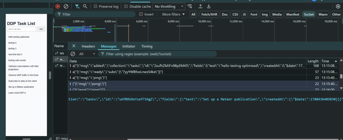Click the 4,000 ms timeline marker
The image size is (343, 140).
[110, 22]
